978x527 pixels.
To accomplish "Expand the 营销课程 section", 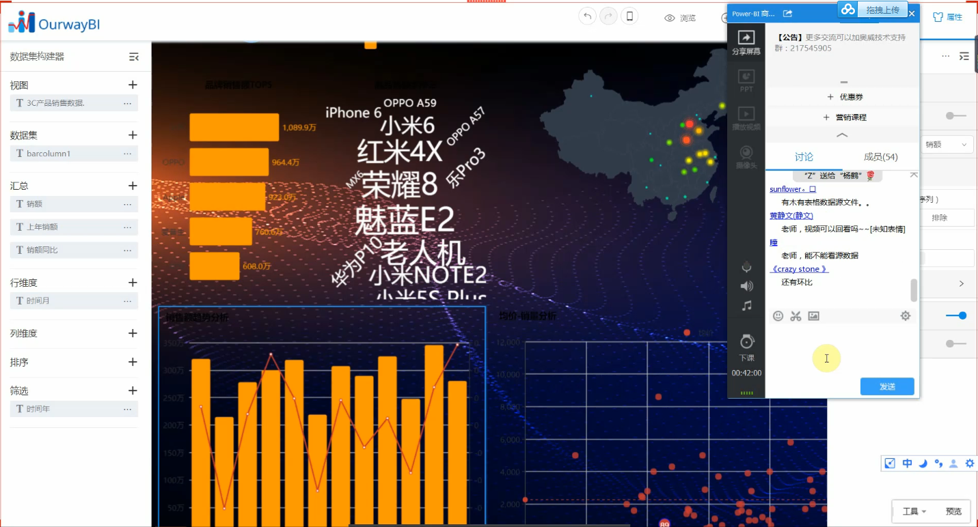I will (x=846, y=117).
